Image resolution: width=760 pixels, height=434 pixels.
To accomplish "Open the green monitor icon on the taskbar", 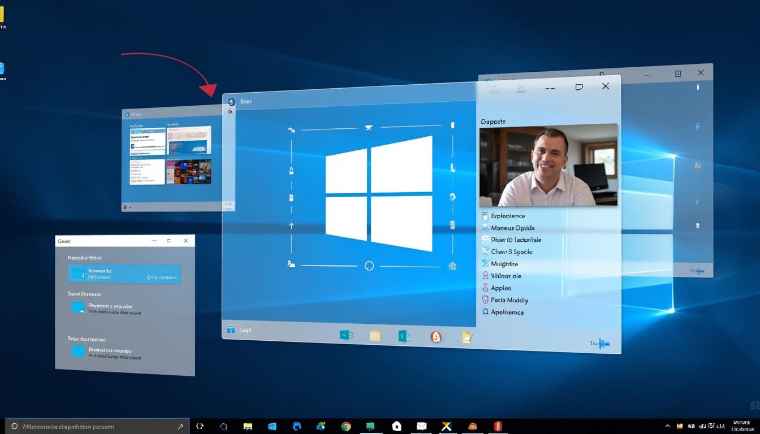I will pos(370,427).
